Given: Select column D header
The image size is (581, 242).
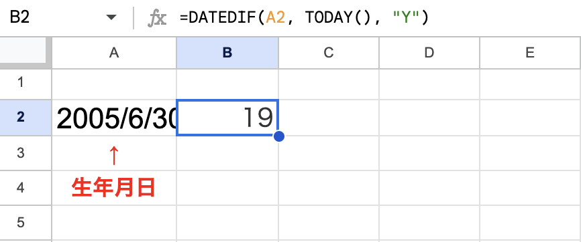Looking at the screenshot, I should (x=429, y=53).
